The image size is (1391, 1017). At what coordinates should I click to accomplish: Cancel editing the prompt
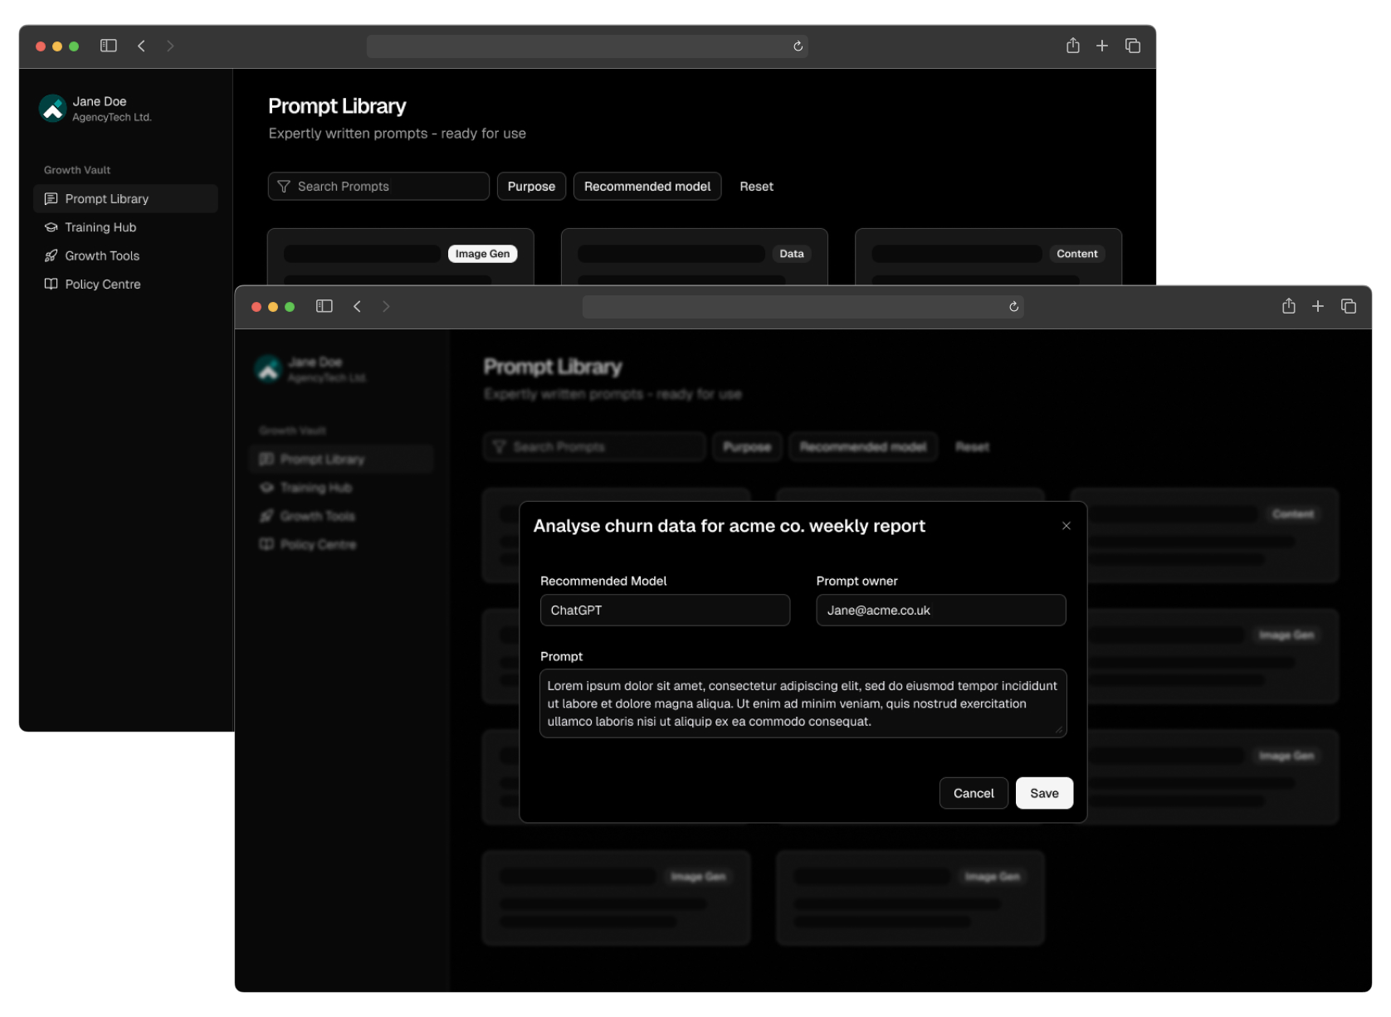tap(973, 793)
